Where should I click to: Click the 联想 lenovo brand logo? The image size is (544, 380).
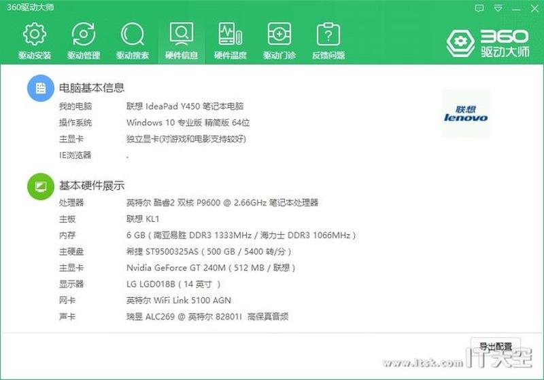[x=466, y=113]
